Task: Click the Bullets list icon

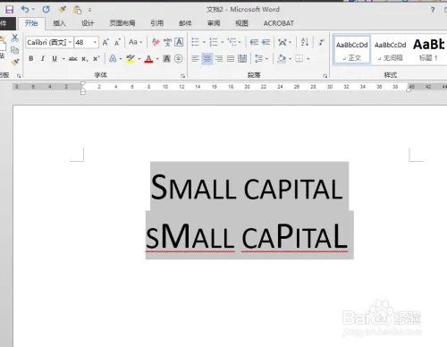Action: pyautogui.click(x=195, y=42)
